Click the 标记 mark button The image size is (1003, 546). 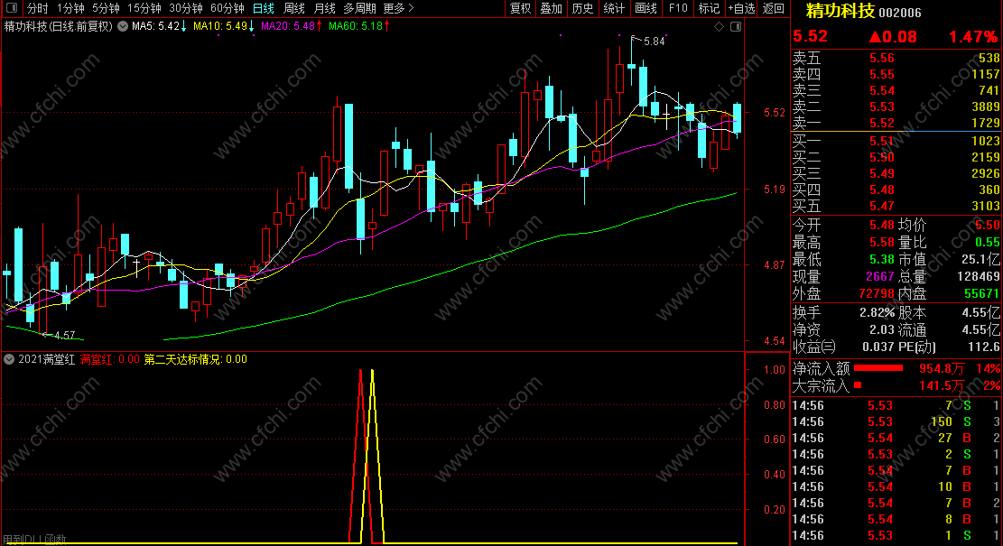coord(709,8)
